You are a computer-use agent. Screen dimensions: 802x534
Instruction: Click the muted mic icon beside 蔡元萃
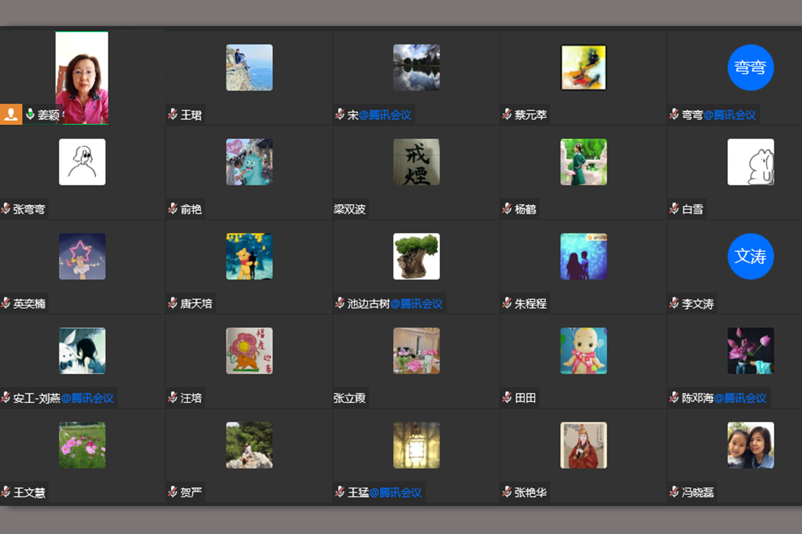pos(507,115)
